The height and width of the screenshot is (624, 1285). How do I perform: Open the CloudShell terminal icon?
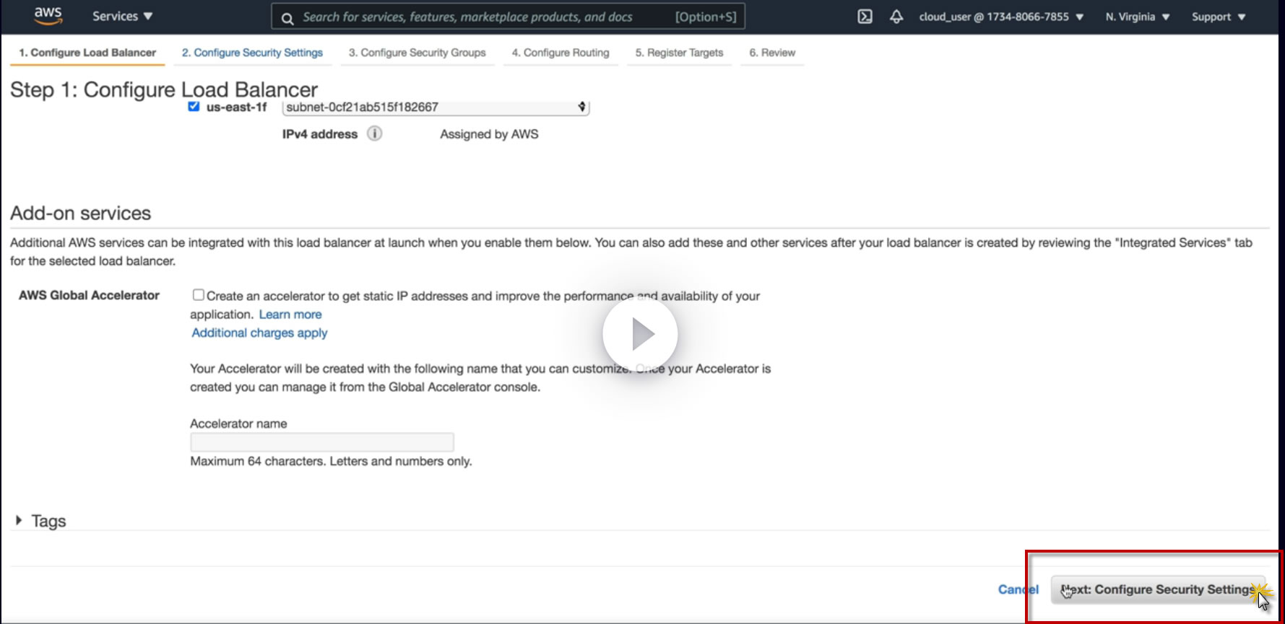tap(865, 17)
